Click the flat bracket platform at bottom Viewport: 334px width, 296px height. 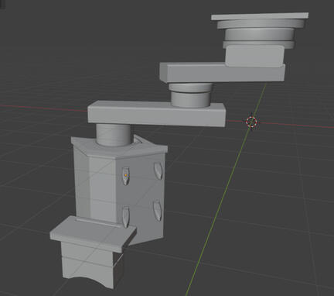[x=93, y=234]
